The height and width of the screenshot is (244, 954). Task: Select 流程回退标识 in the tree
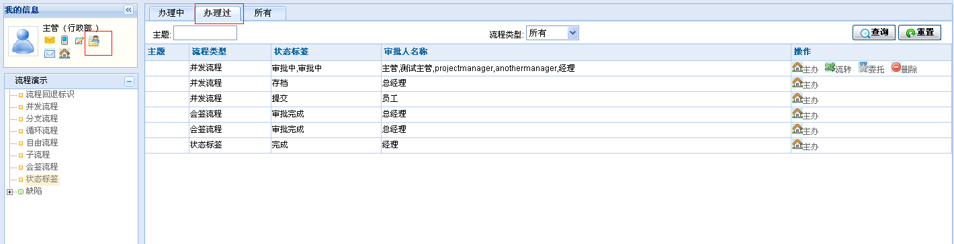50,95
